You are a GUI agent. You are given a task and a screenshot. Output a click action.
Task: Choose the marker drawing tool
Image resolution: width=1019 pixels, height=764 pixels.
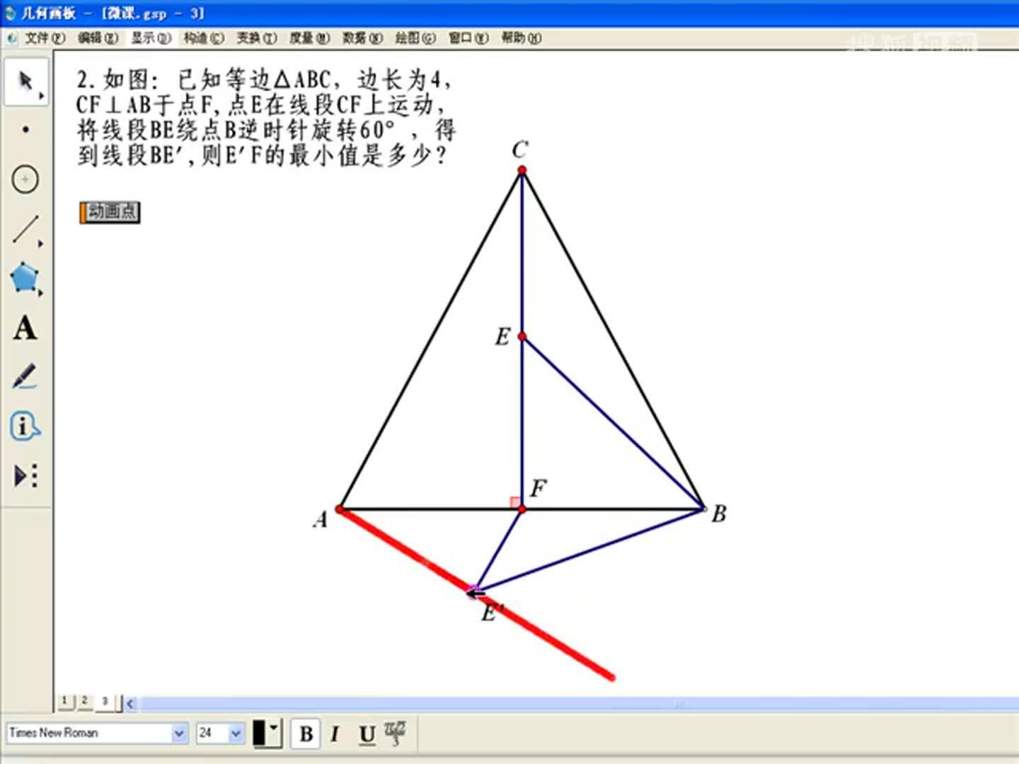point(25,378)
